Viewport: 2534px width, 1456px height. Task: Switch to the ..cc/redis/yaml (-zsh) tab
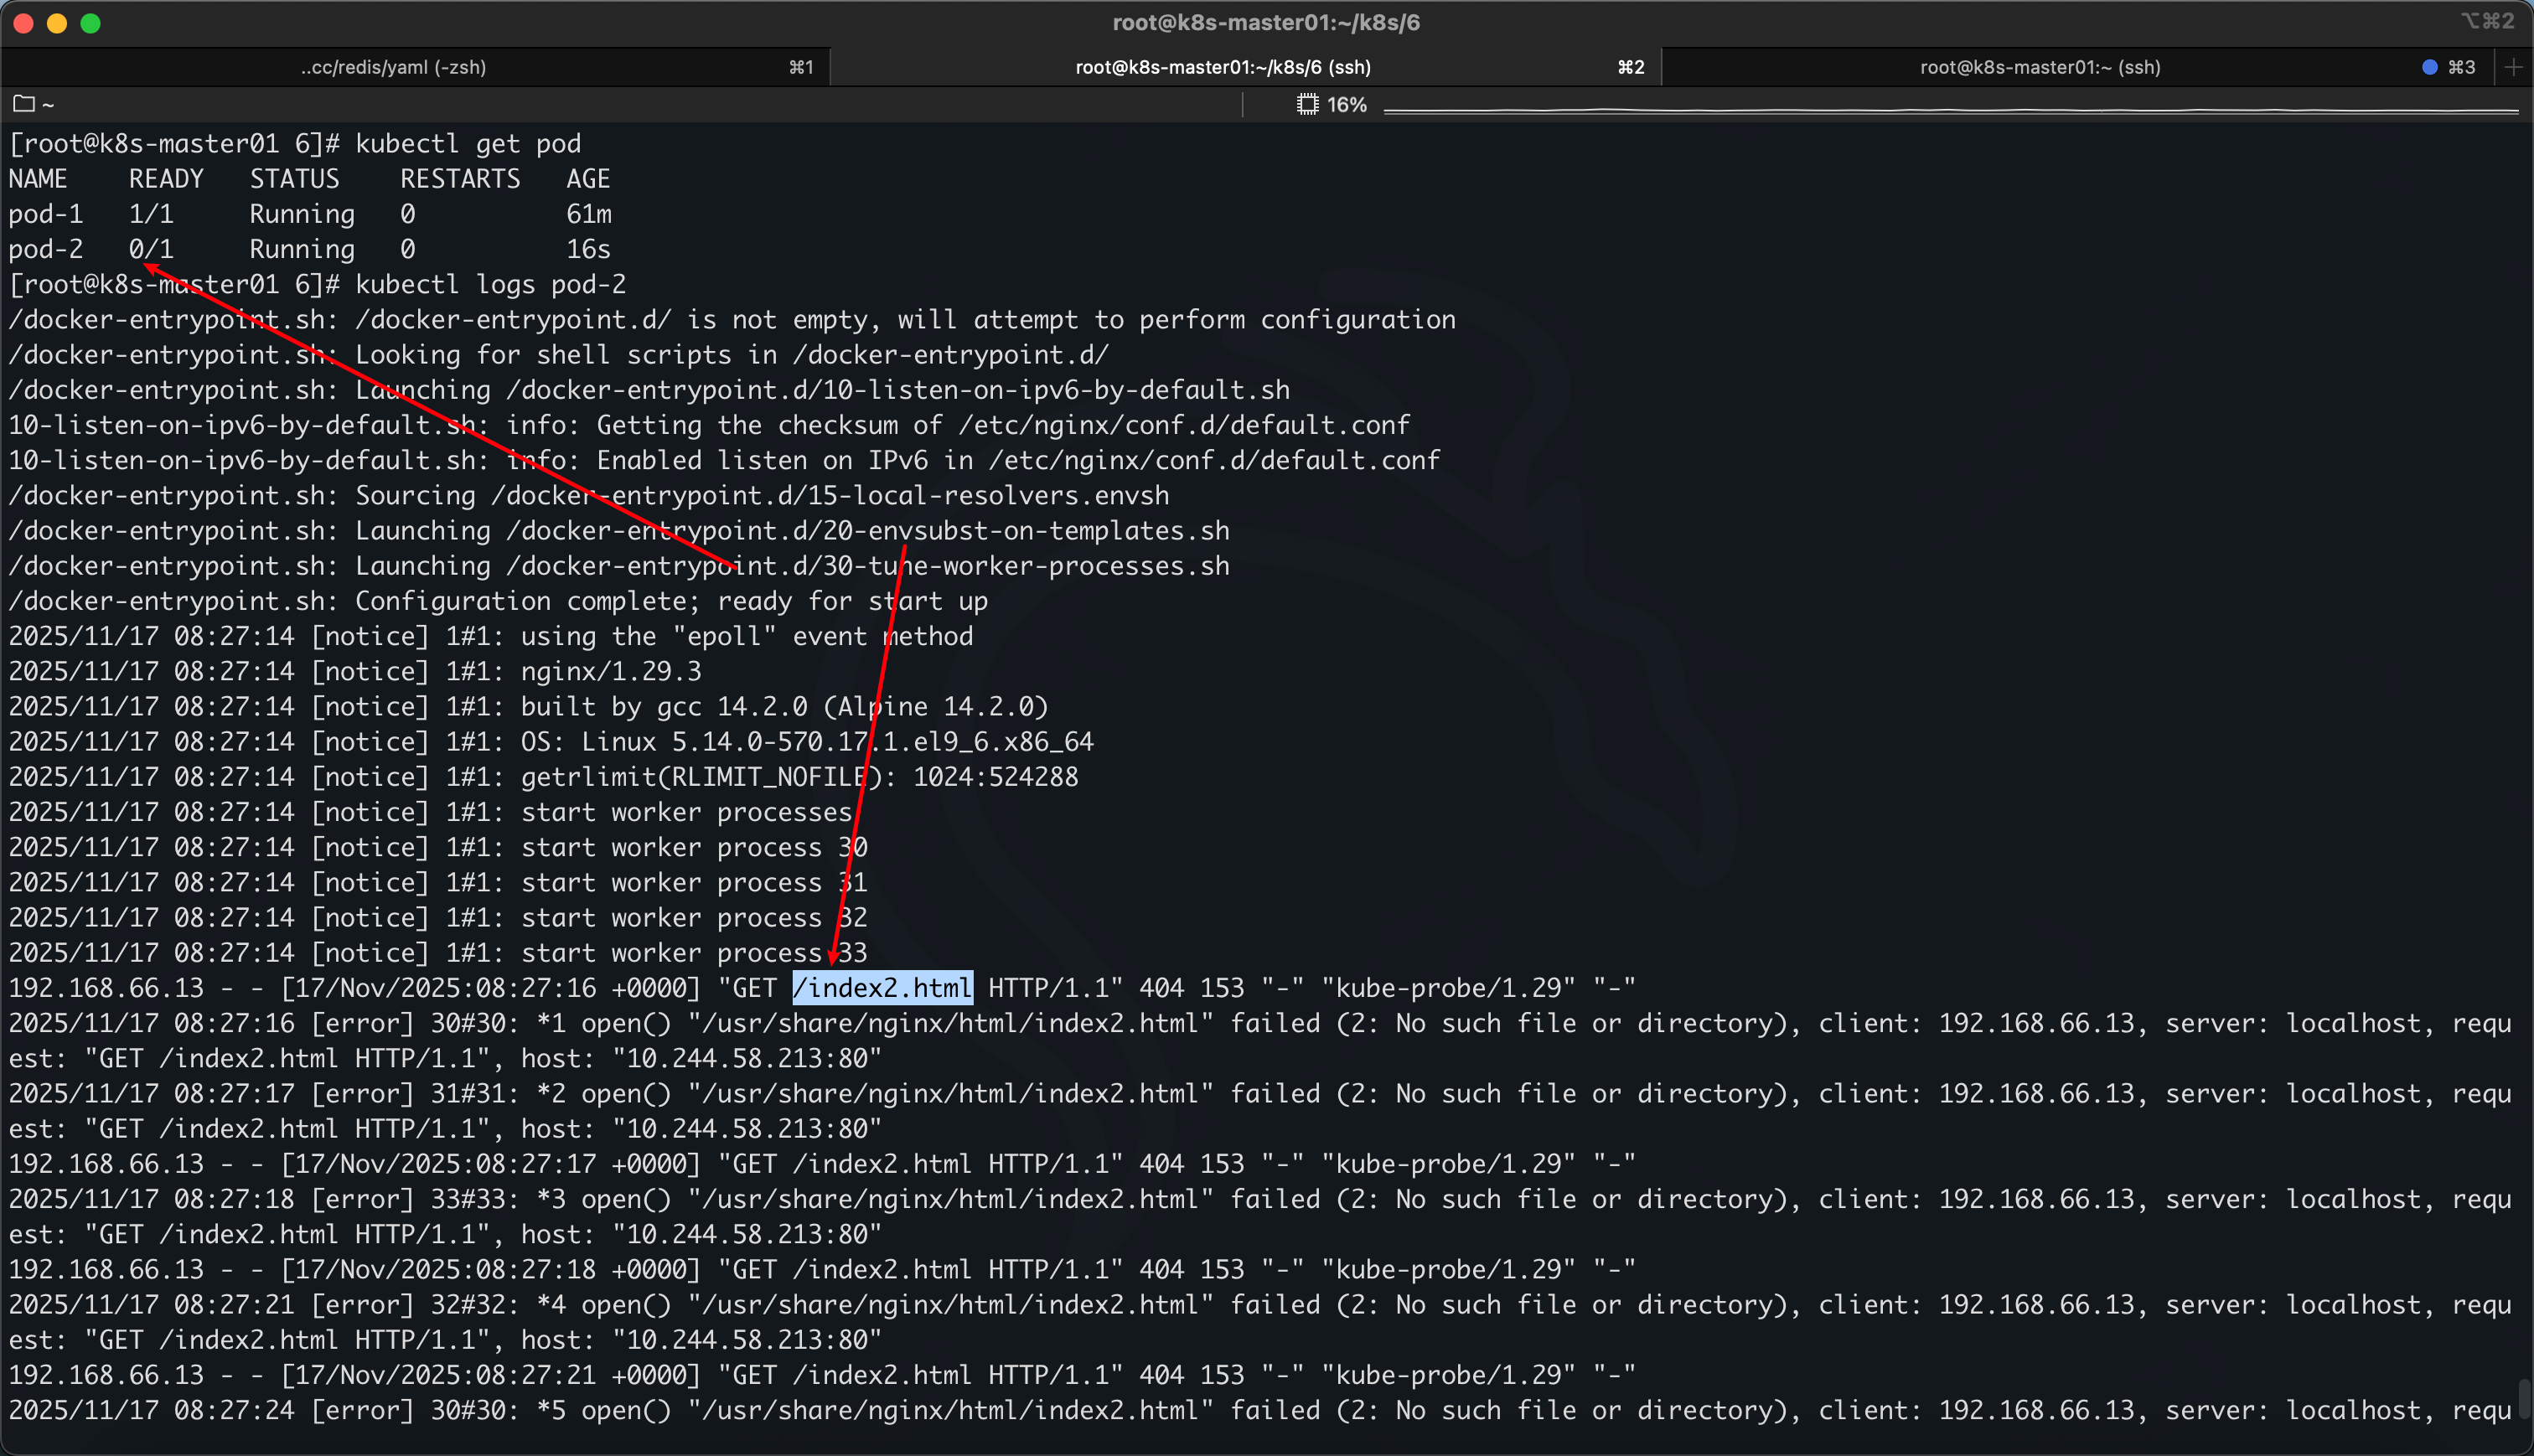(393, 67)
